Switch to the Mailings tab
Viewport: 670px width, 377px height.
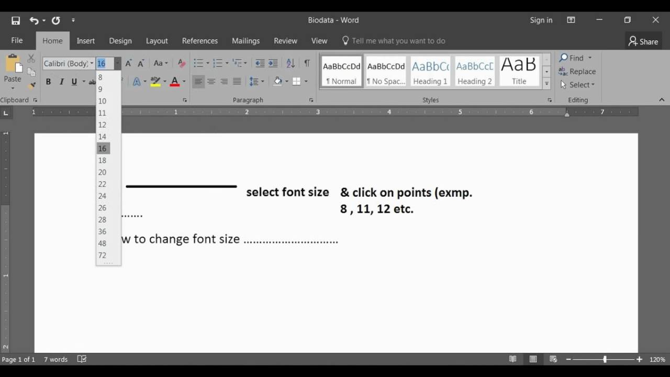tap(245, 40)
